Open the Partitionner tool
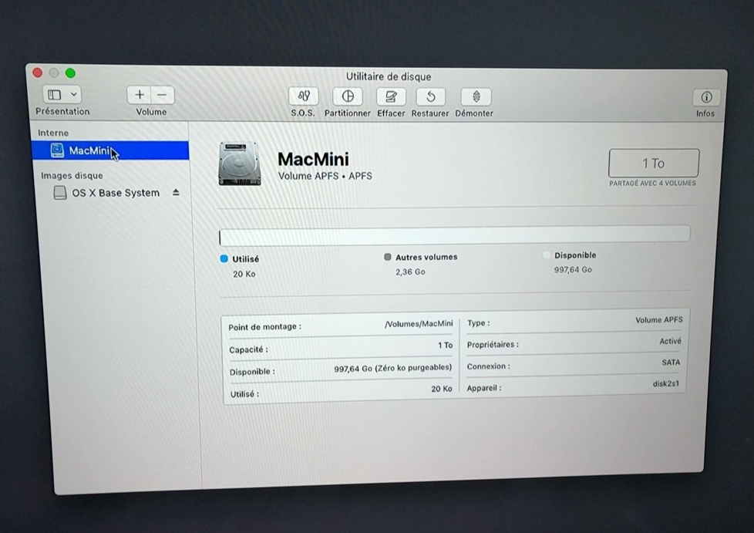The height and width of the screenshot is (533, 754). (x=348, y=96)
